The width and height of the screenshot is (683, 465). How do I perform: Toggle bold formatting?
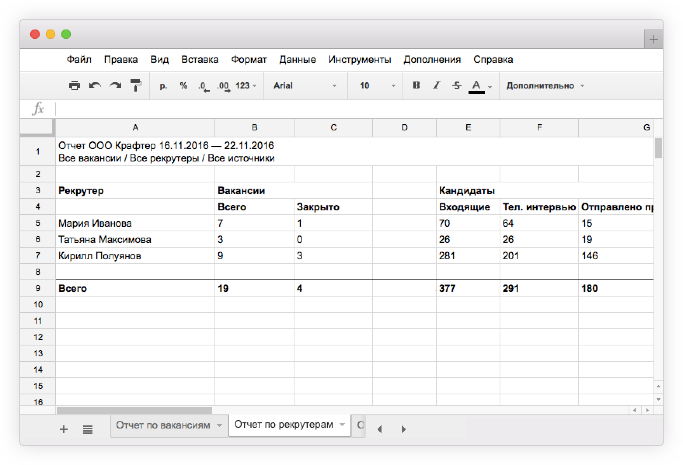click(x=416, y=85)
